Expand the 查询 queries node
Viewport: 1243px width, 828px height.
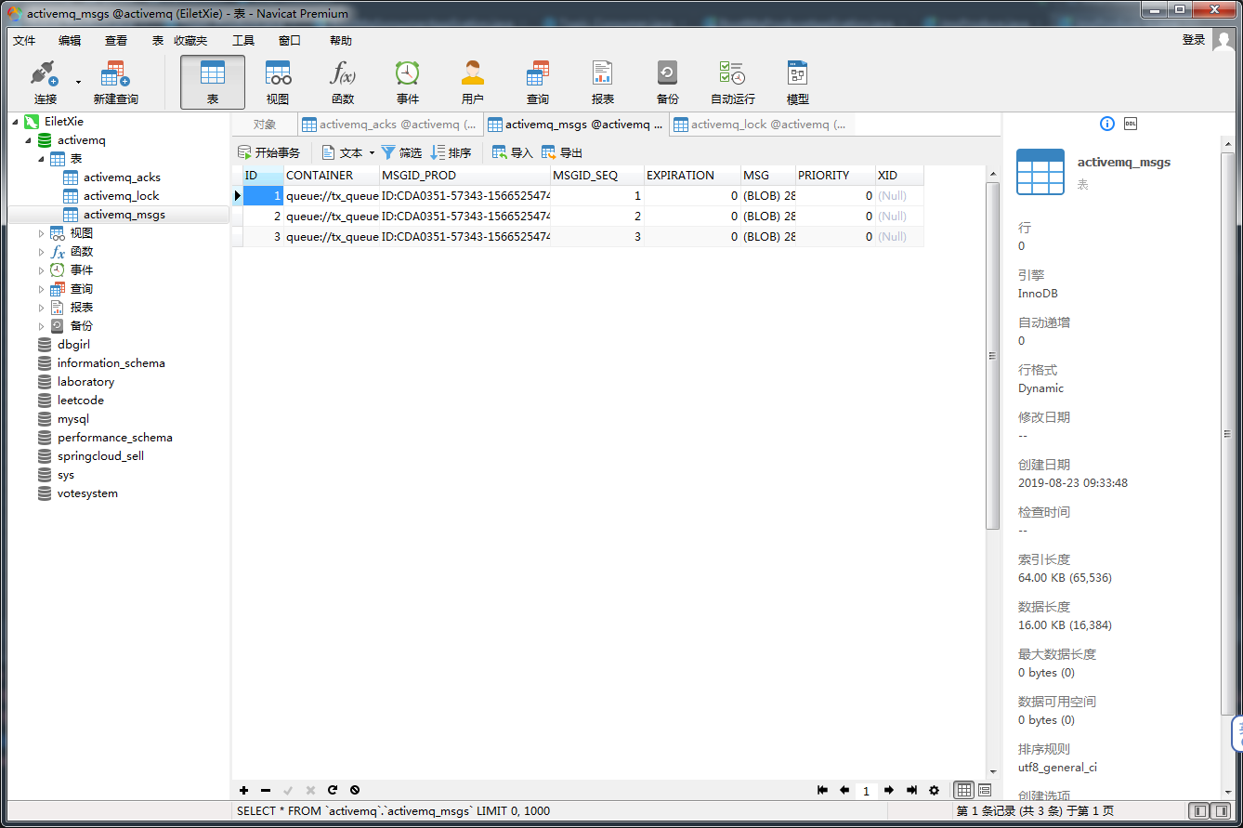42,289
